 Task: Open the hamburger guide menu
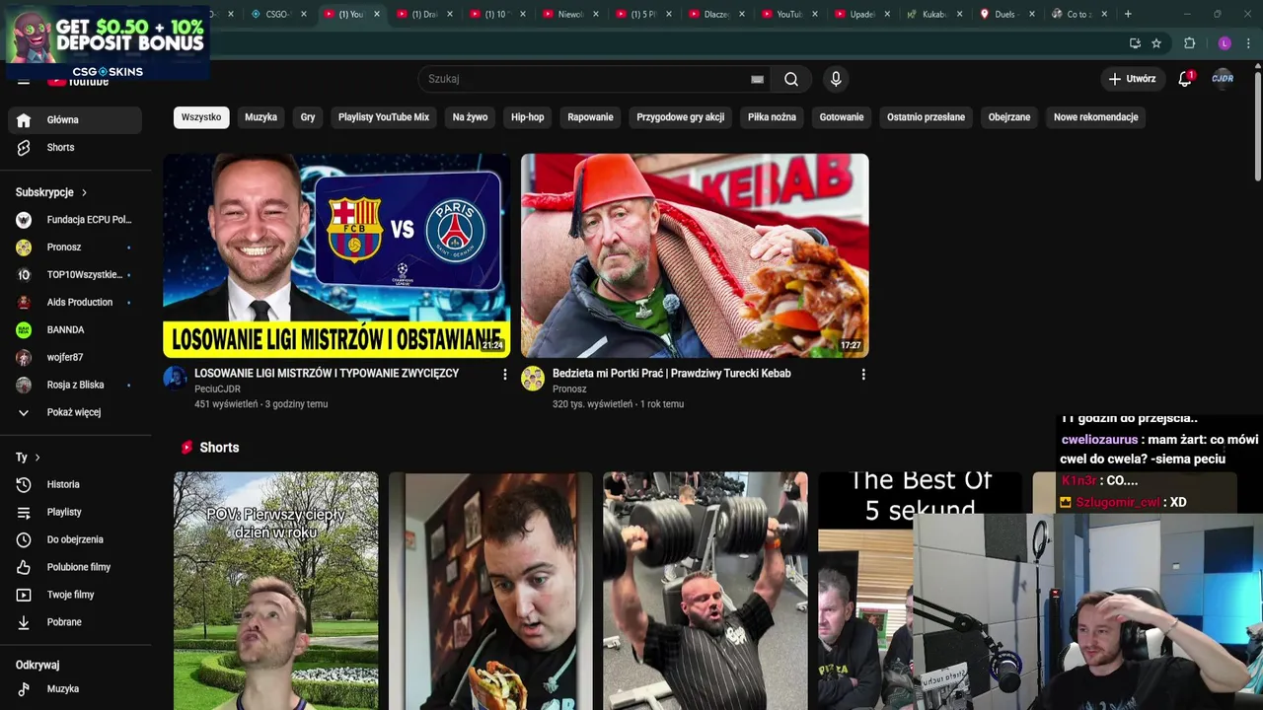coord(24,81)
